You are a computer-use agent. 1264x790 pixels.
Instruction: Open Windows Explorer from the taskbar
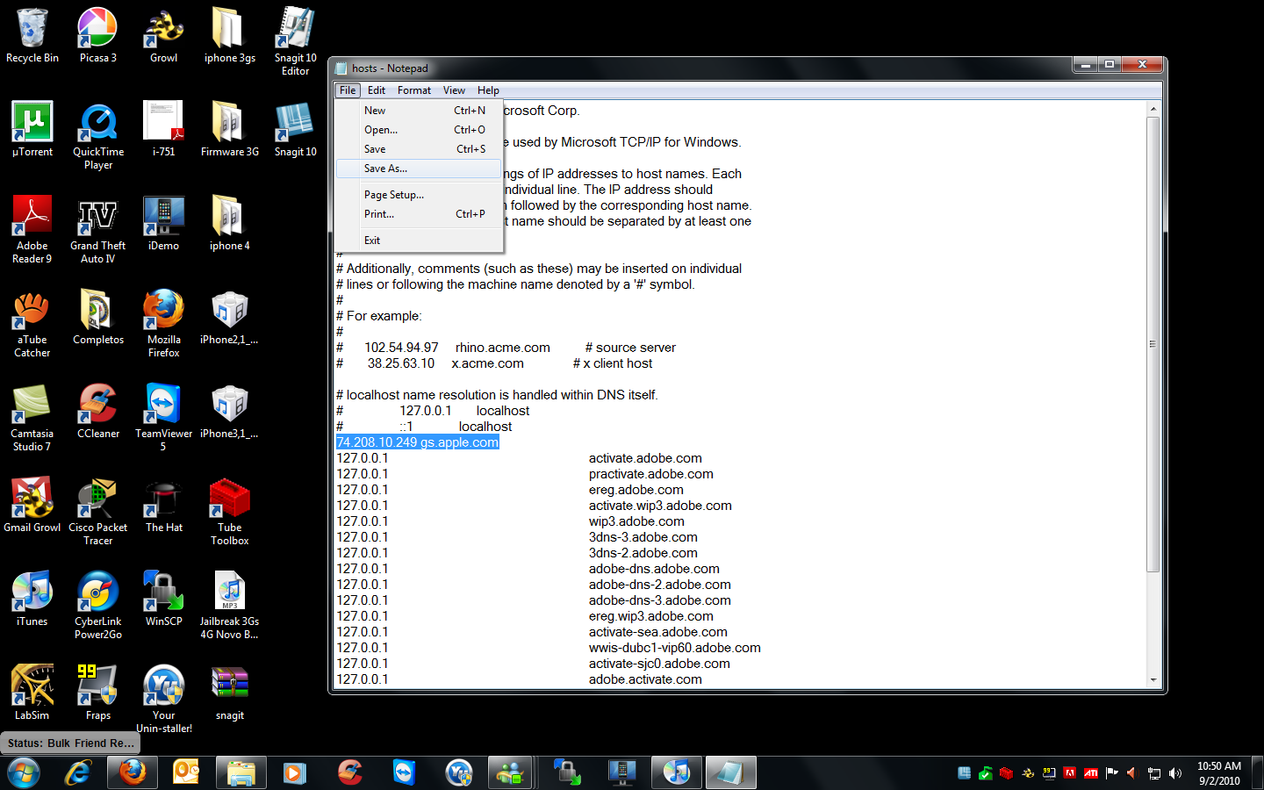point(241,773)
